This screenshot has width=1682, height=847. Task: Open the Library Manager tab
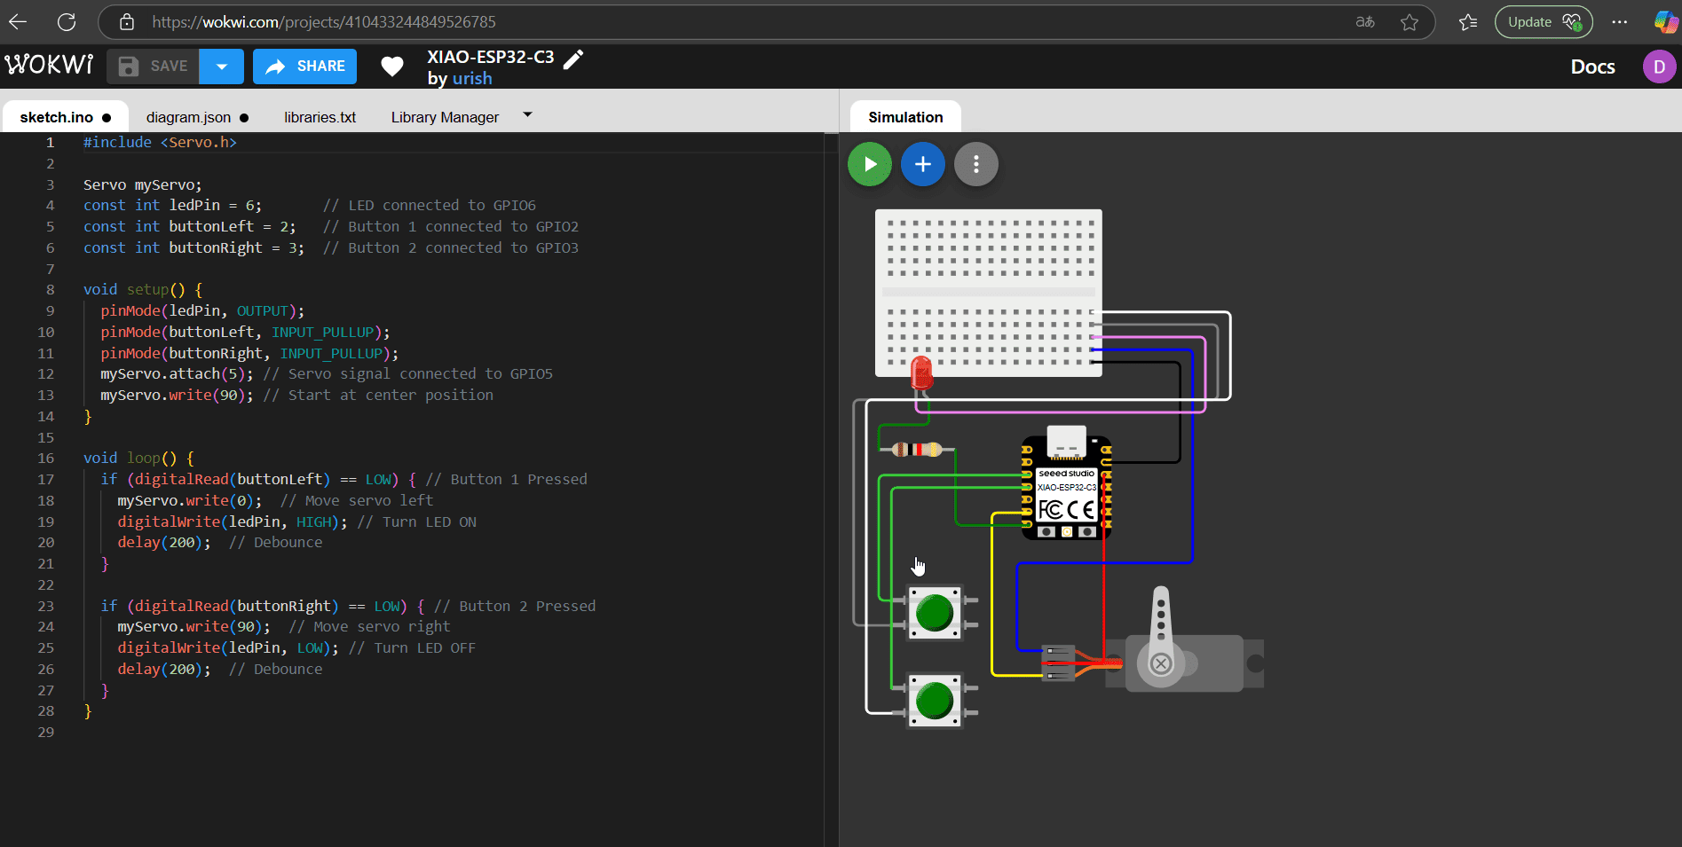(x=445, y=117)
